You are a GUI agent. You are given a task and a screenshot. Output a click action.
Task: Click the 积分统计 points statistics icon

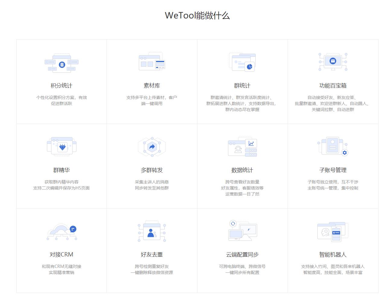click(x=61, y=63)
